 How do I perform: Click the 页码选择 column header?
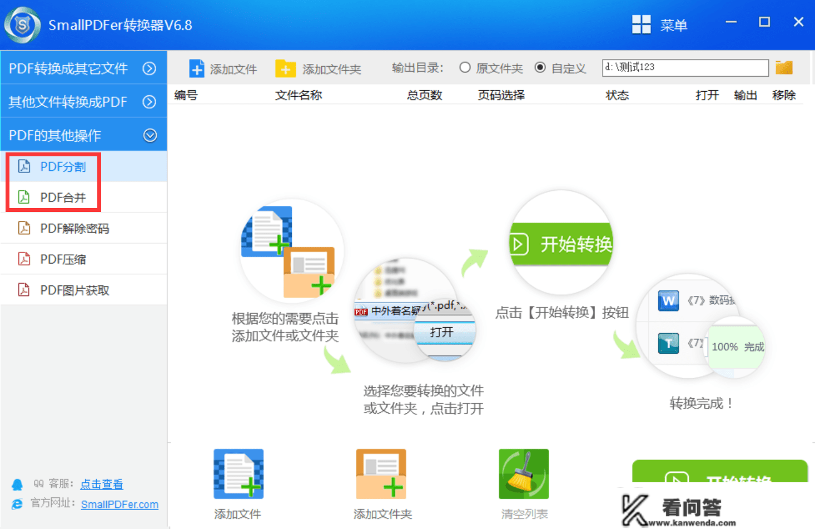coord(501,95)
